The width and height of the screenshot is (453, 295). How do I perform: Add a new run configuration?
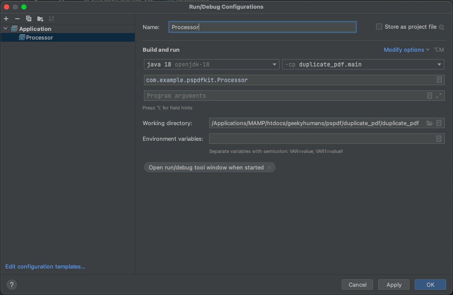[x=6, y=19]
